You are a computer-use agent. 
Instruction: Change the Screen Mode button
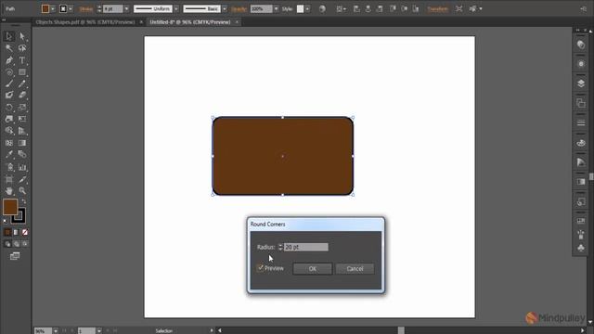click(15, 256)
